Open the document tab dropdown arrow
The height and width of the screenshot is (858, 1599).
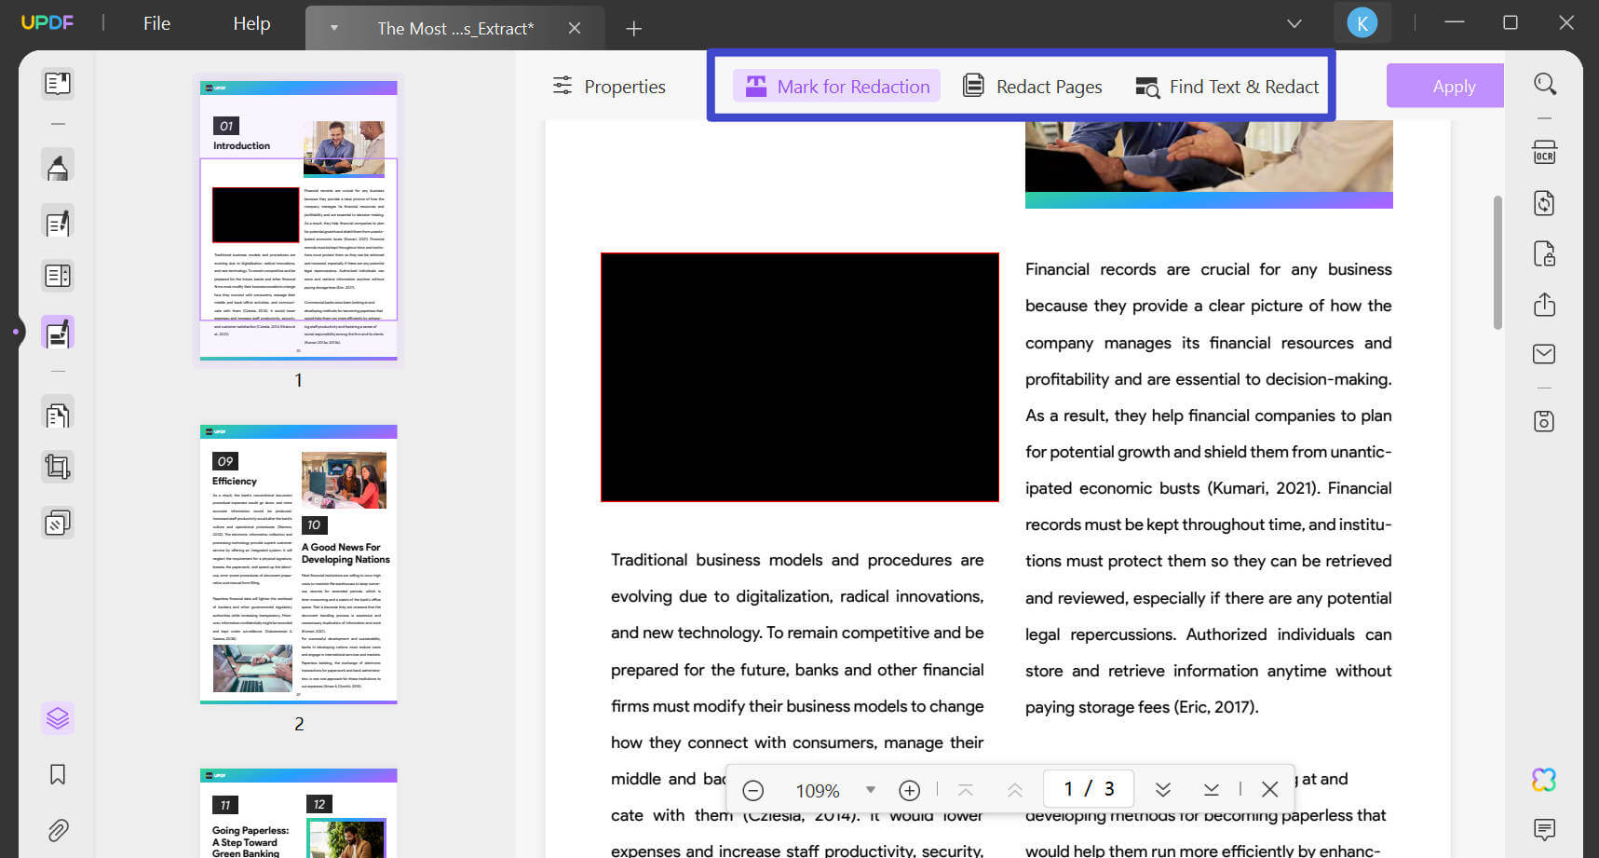(x=332, y=28)
